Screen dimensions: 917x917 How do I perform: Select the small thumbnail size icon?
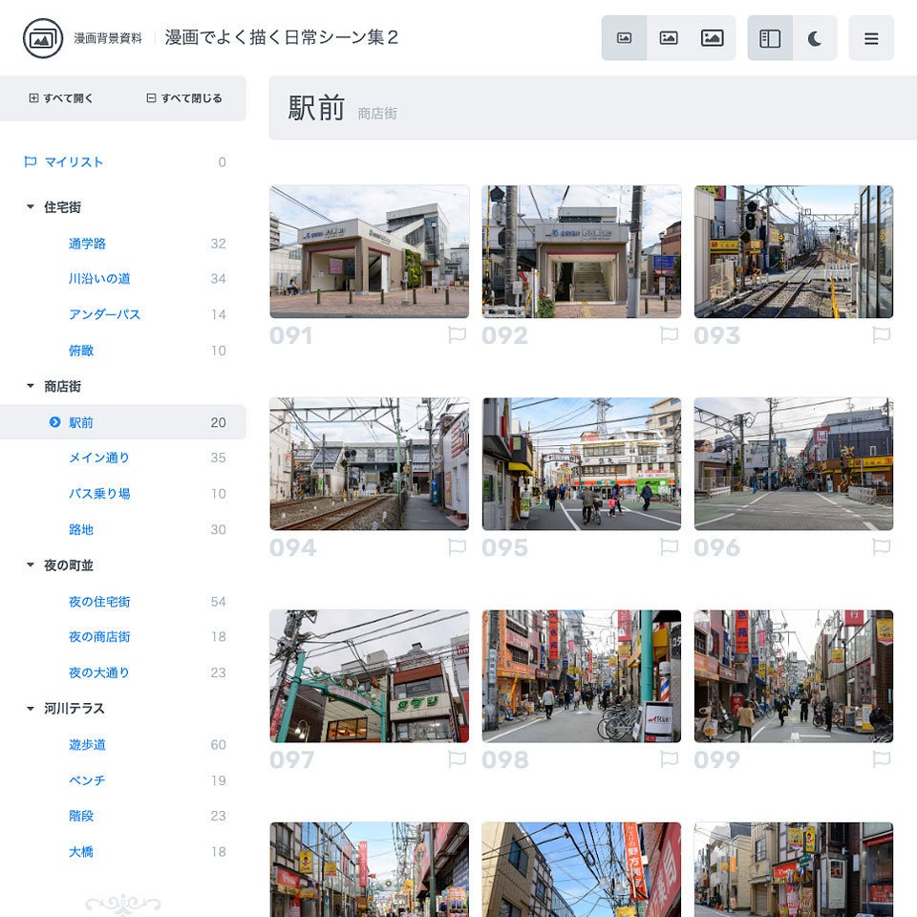point(626,37)
